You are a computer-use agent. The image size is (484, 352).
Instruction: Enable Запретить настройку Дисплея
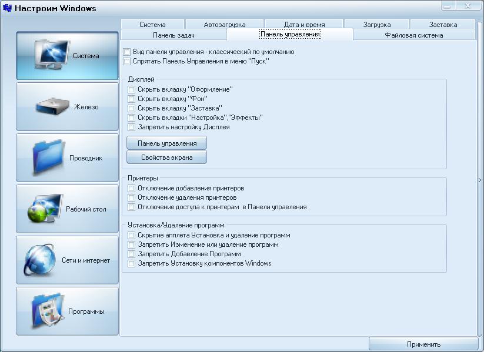pyautogui.click(x=131, y=127)
